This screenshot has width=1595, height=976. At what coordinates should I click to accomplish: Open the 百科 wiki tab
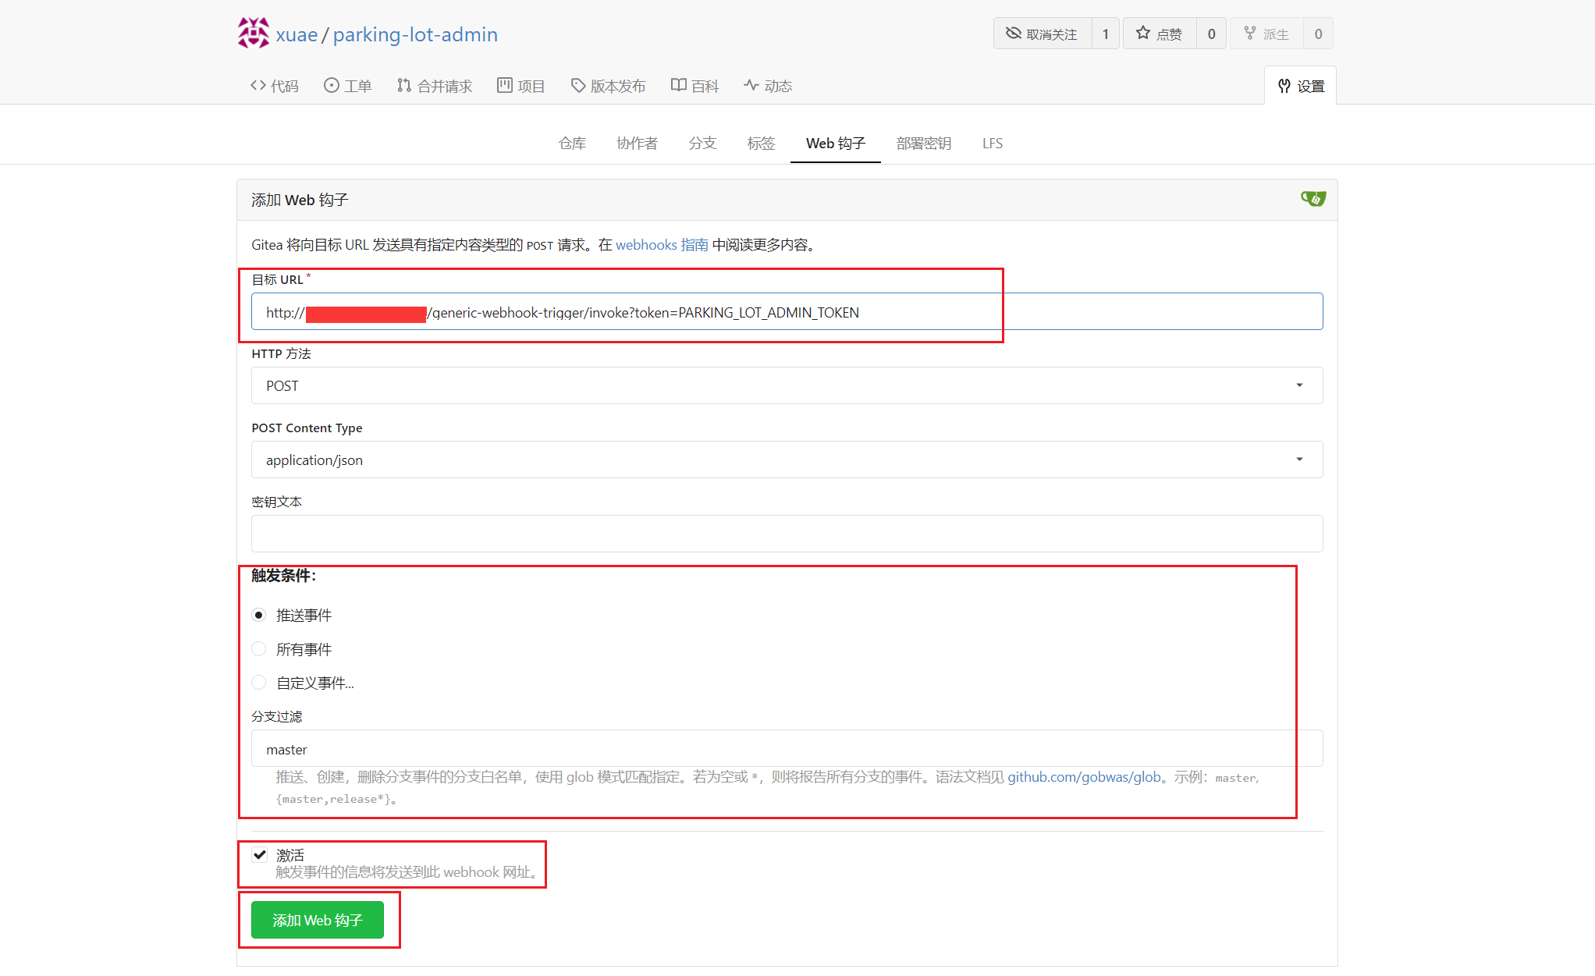[x=695, y=86]
